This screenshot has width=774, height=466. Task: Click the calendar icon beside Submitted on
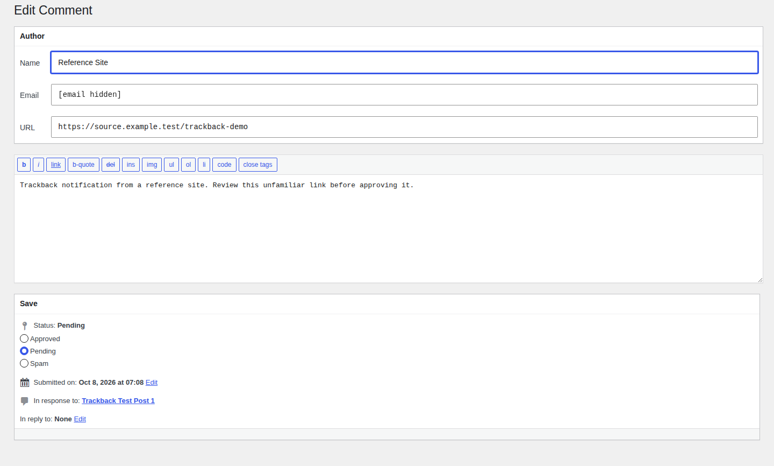tap(25, 383)
